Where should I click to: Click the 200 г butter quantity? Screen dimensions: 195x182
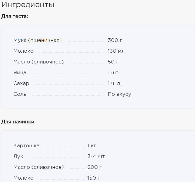[x=95, y=167]
